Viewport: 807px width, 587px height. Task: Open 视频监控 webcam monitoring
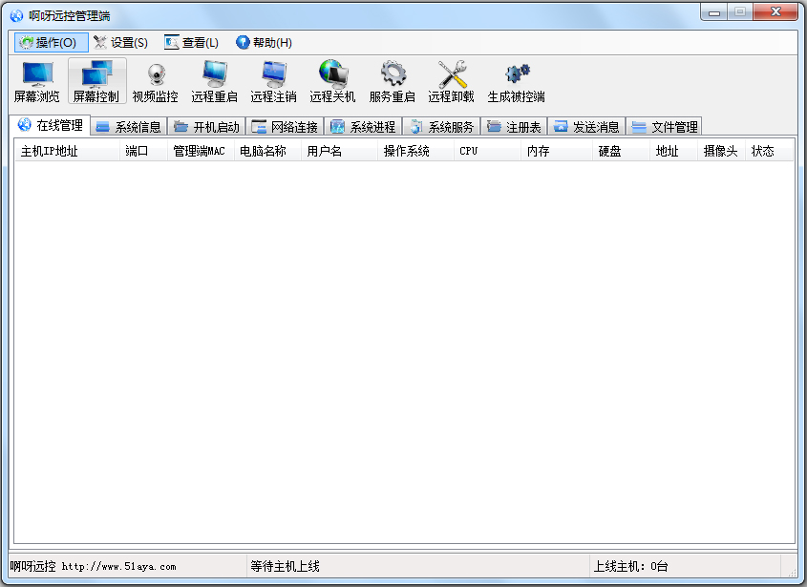(x=156, y=82)
